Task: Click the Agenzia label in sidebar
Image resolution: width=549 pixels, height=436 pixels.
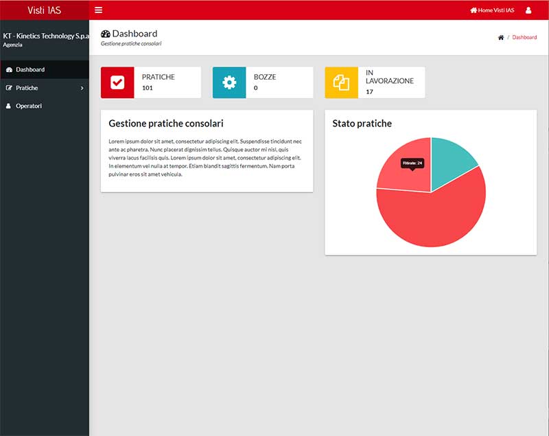Action: click(x=12, y=45)
